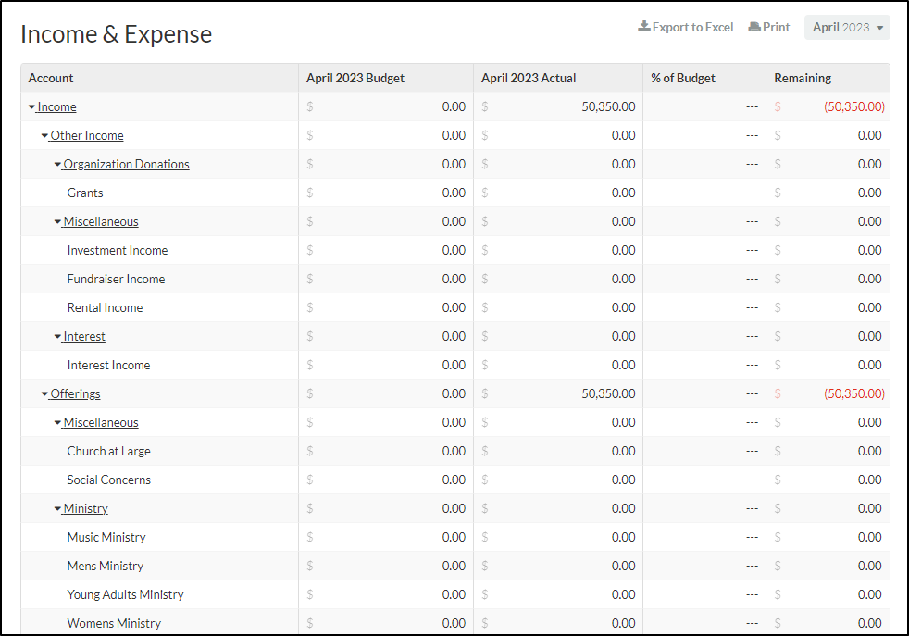Select the Fundraiser Income row
This screenshot has width=909, height=636.
(455, 279)
